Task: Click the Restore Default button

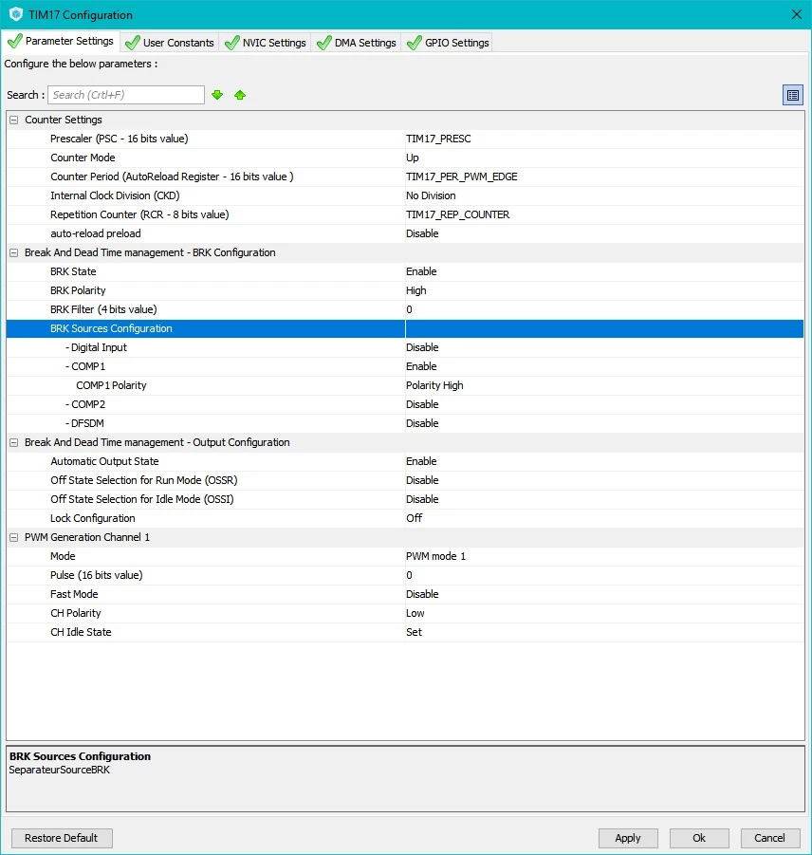Action: click(x=61, y=838)
